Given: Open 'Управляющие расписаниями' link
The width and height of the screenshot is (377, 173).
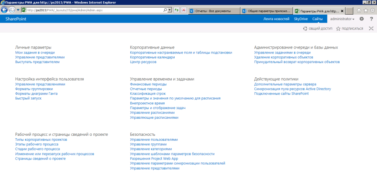Looking at the screenshot, I should pyautogui.click(x=154, y=117).
